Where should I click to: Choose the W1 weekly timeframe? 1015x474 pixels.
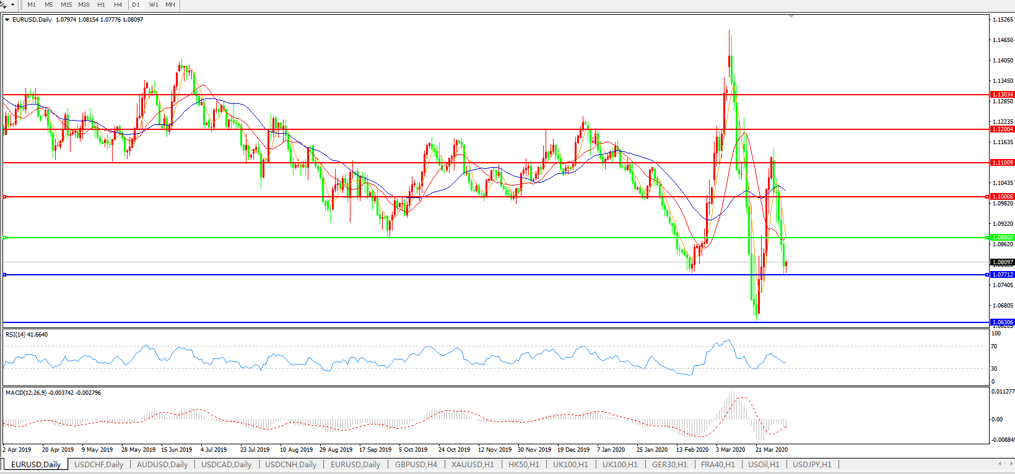[x=154, y=4]
